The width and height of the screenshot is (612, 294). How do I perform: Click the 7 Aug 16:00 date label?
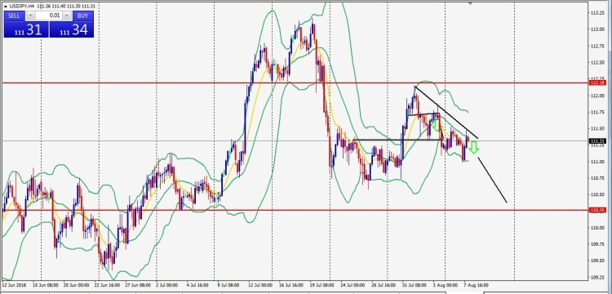tap(476, 285)
